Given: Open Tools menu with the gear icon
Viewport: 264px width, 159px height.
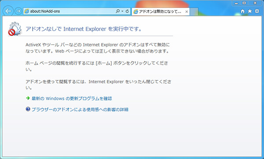Looking at the screenshot, I should 257,11.
